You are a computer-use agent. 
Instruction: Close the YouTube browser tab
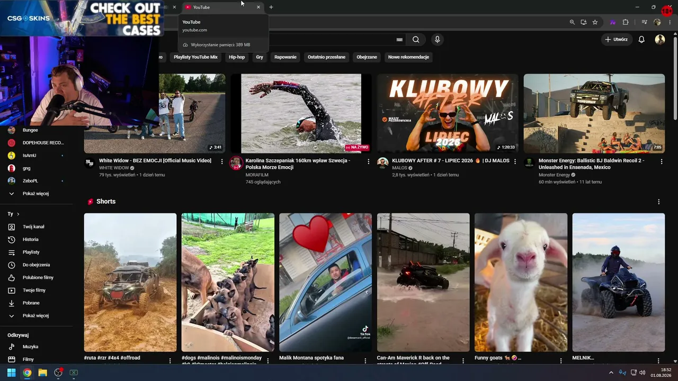point(258,7)
